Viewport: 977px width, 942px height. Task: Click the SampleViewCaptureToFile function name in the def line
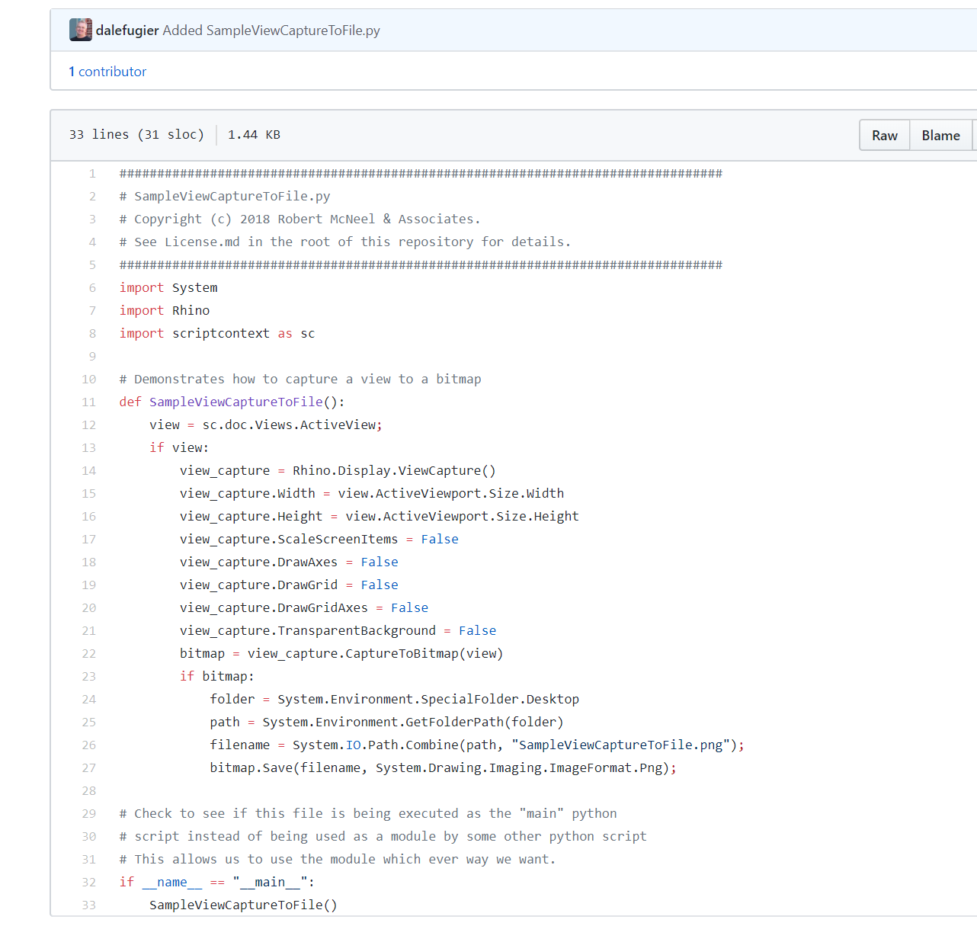236,402
